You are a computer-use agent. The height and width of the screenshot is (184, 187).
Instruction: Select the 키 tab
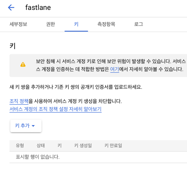(76, 24)
